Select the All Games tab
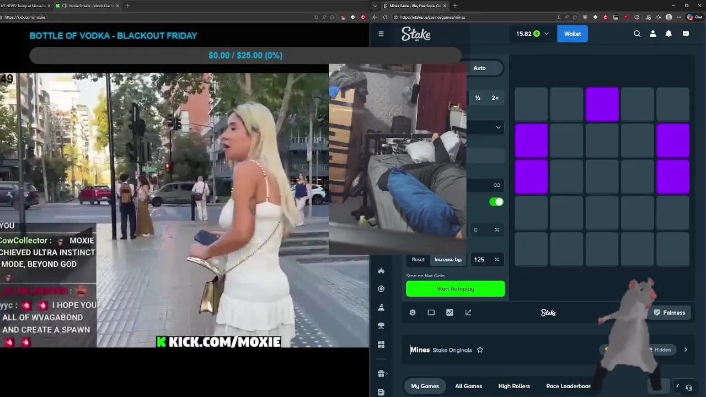Image resolution: width=706 pixels, height=397 pixels. pos(468,386)
